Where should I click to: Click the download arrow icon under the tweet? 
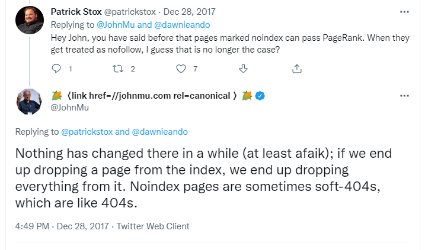tap(243, 69)
